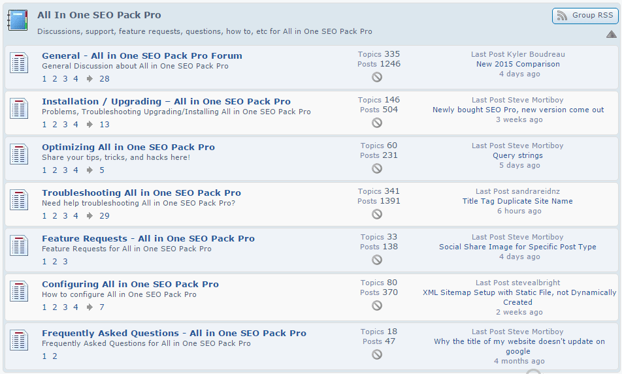Click the no-entry status icon under General posts count
Screen dimensions: 622x374
click(x=377, y=77)
